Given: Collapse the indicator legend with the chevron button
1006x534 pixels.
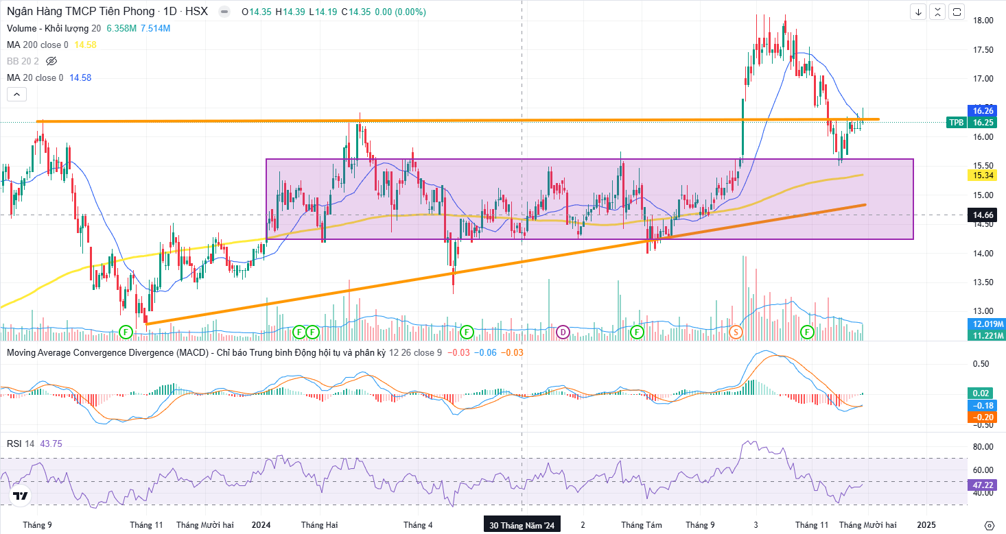Looking at the screenshot, I should coord(17,95).
